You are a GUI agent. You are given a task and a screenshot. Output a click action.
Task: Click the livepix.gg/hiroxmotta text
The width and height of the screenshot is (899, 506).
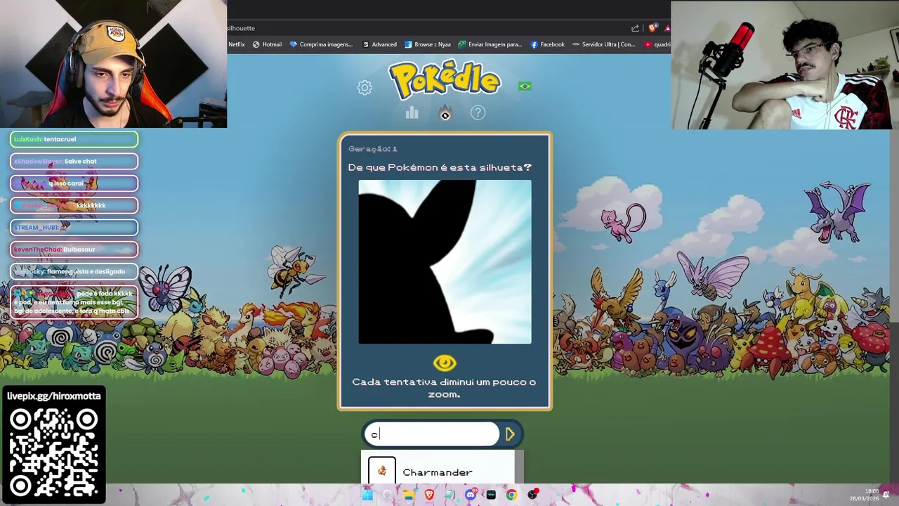coord(53,396)
